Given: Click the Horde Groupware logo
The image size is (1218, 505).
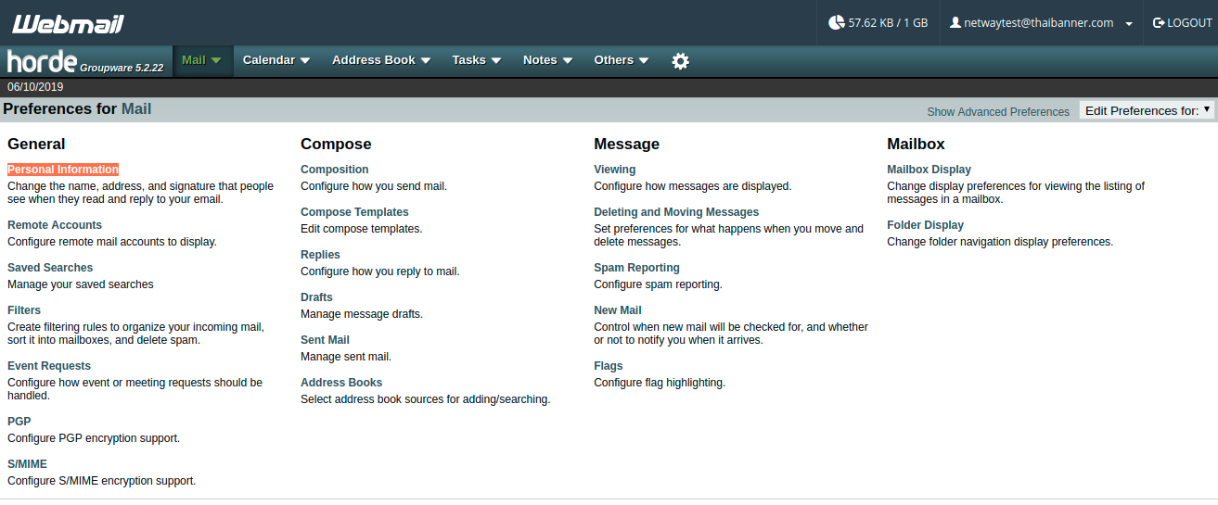Looking at the screenshot, I should pos(85,61).
